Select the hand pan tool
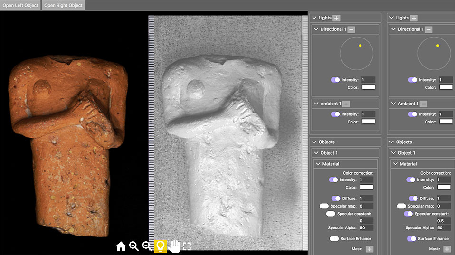 point(174,246)
